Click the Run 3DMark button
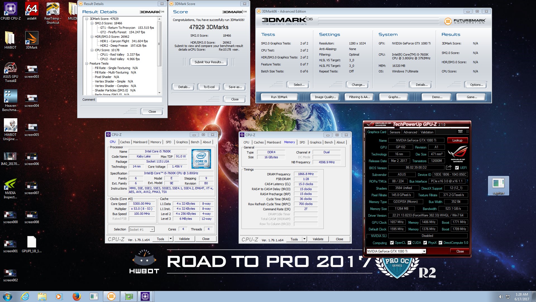The width and height of the screenshot is (536, 302). (x=279, y=97)
